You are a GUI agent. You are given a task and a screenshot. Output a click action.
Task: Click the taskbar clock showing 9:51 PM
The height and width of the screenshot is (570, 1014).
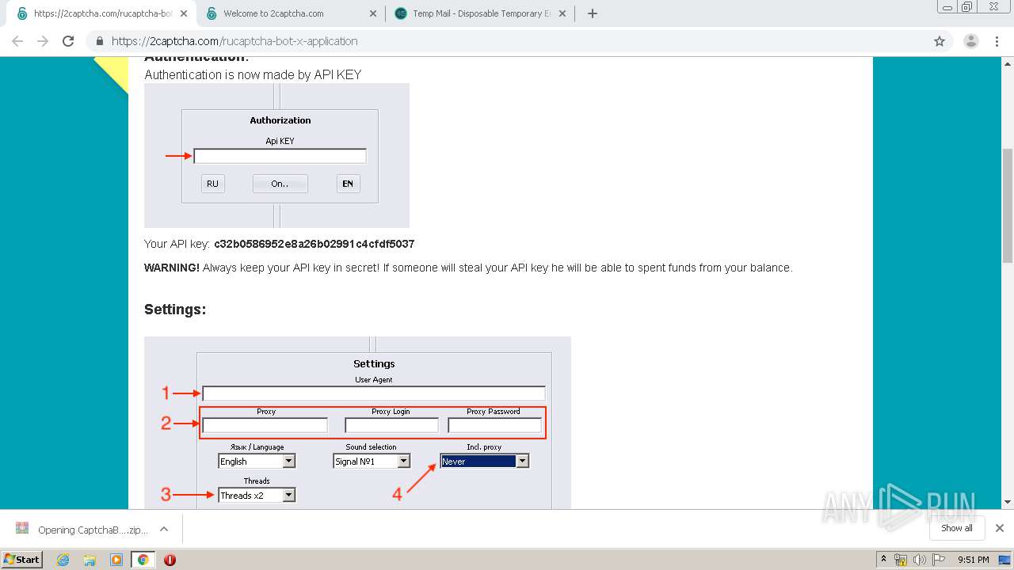point(973,560)
